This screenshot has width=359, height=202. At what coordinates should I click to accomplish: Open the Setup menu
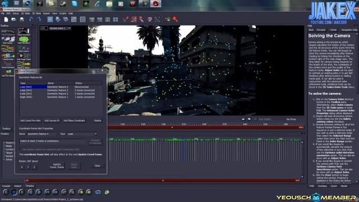[16, 13]
